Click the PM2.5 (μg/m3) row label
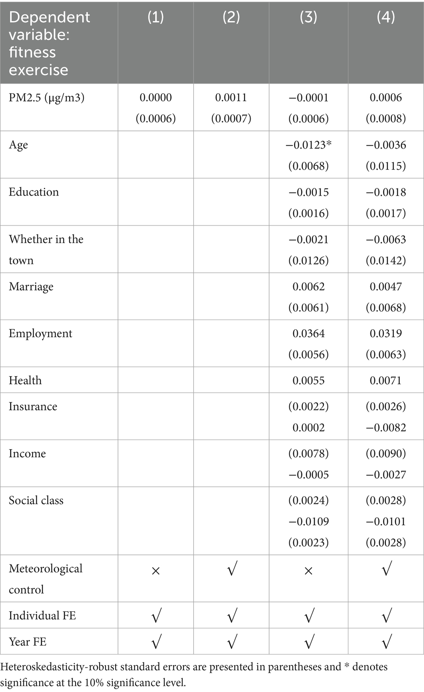 pyautogui.click(x=46, y=98)
